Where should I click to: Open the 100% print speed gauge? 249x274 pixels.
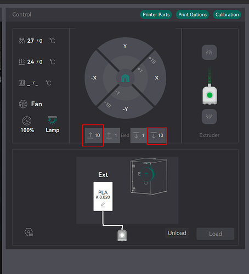point(27,124)
